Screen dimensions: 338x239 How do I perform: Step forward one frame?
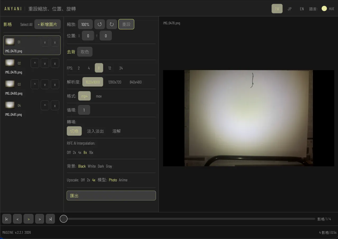(x=40, y=219)
